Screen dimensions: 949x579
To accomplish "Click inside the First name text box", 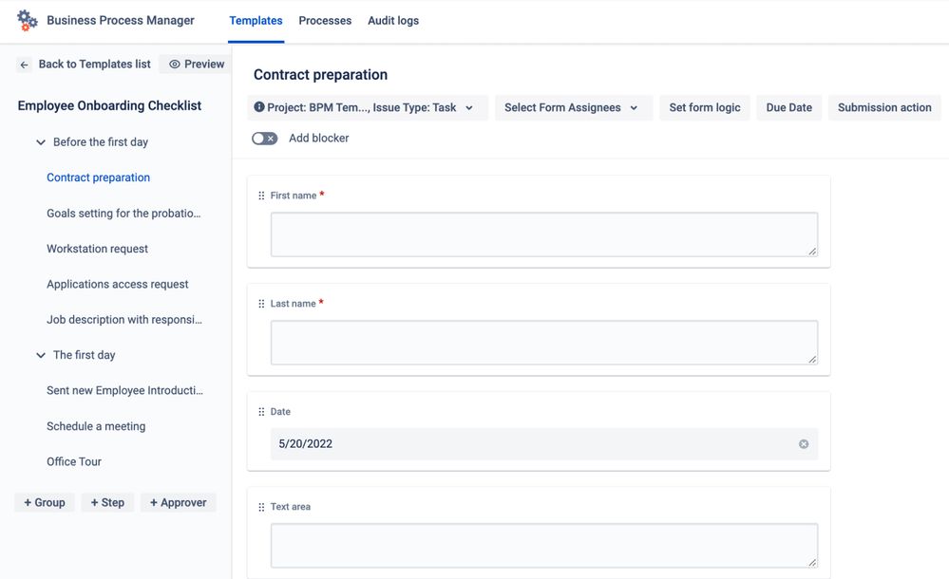I will (x=544, y=234).
